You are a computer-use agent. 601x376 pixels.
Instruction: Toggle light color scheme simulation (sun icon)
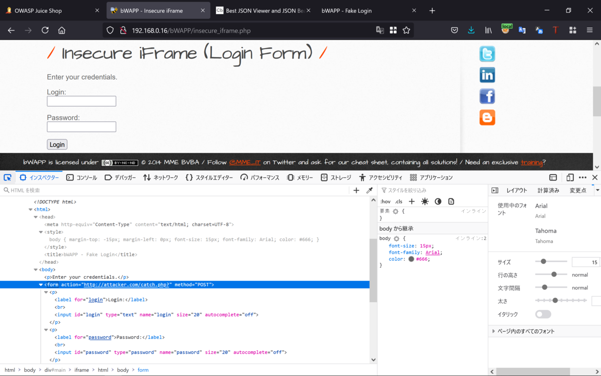coord(425,202)
